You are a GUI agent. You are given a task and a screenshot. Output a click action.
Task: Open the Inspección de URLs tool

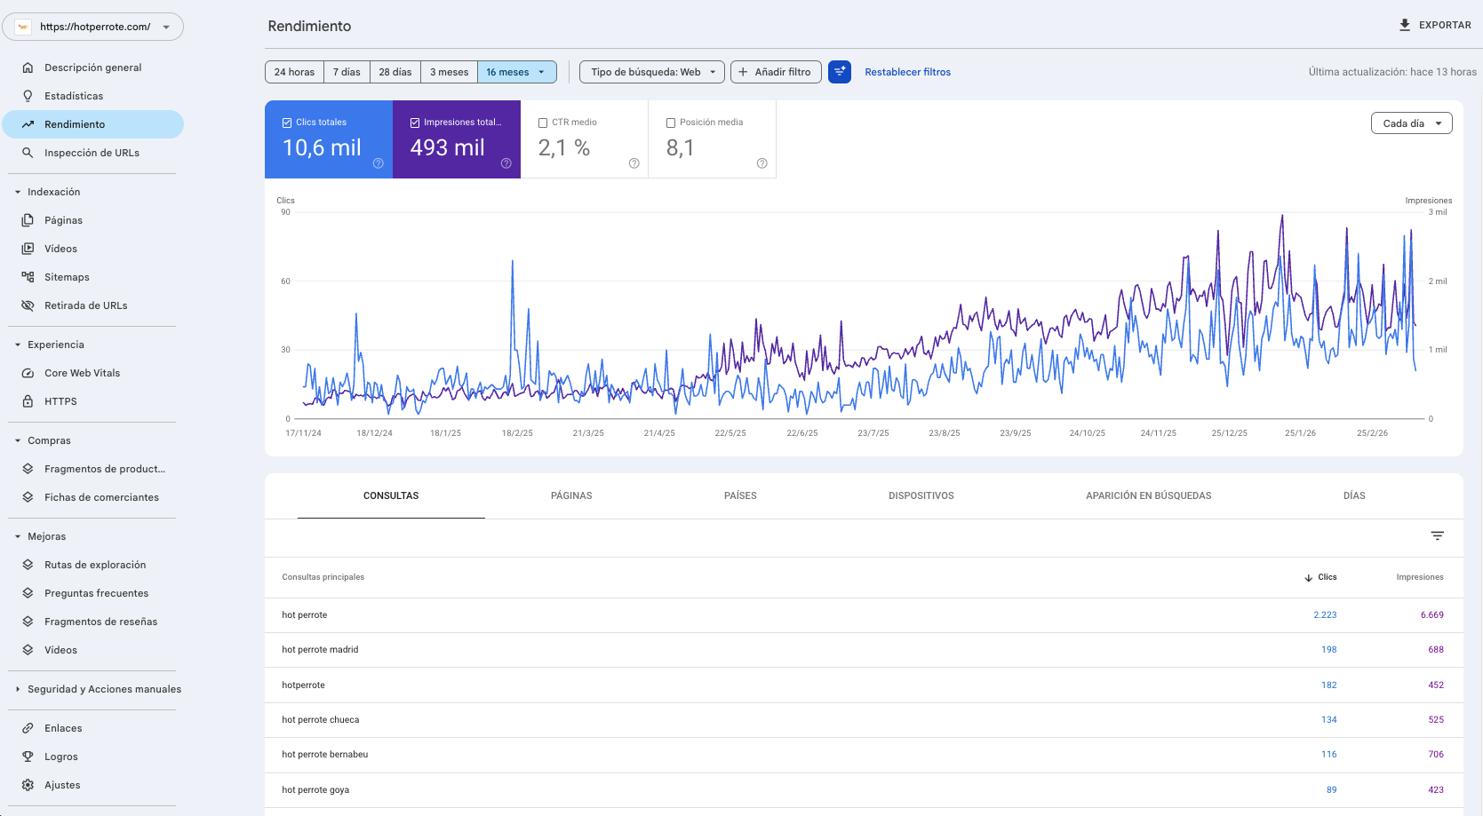(92, 152)
